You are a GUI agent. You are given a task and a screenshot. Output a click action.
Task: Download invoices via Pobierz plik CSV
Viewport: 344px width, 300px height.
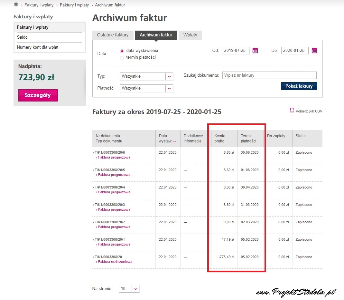click(x=306, y=111)
